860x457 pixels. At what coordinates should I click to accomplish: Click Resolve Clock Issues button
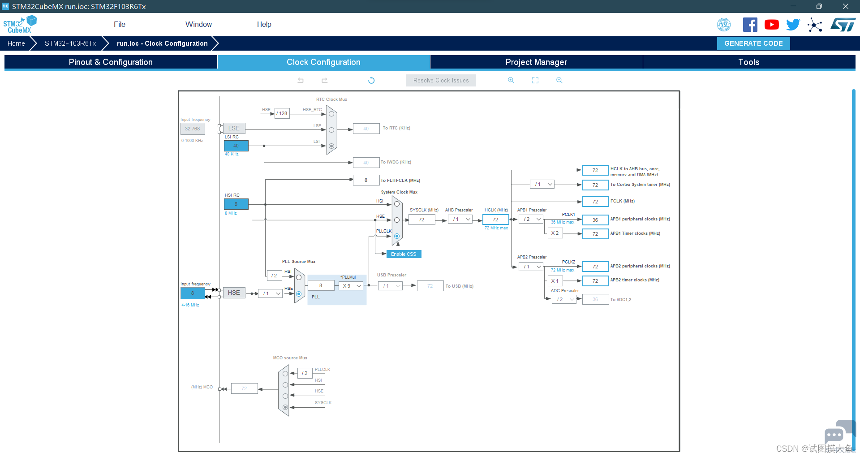(x=441, y=81)
